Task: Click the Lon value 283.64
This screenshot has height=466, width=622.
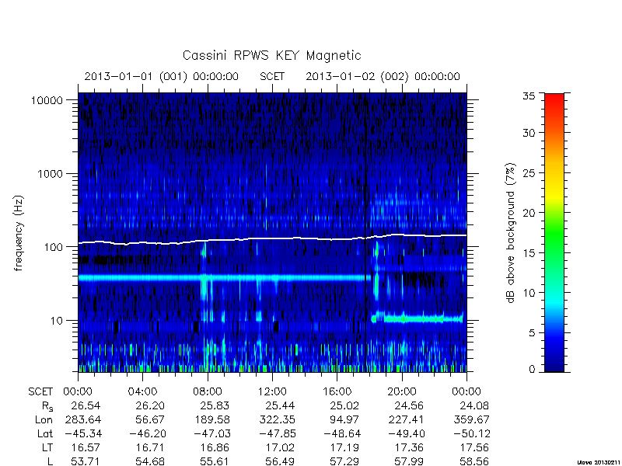Action: coord(82,419)
